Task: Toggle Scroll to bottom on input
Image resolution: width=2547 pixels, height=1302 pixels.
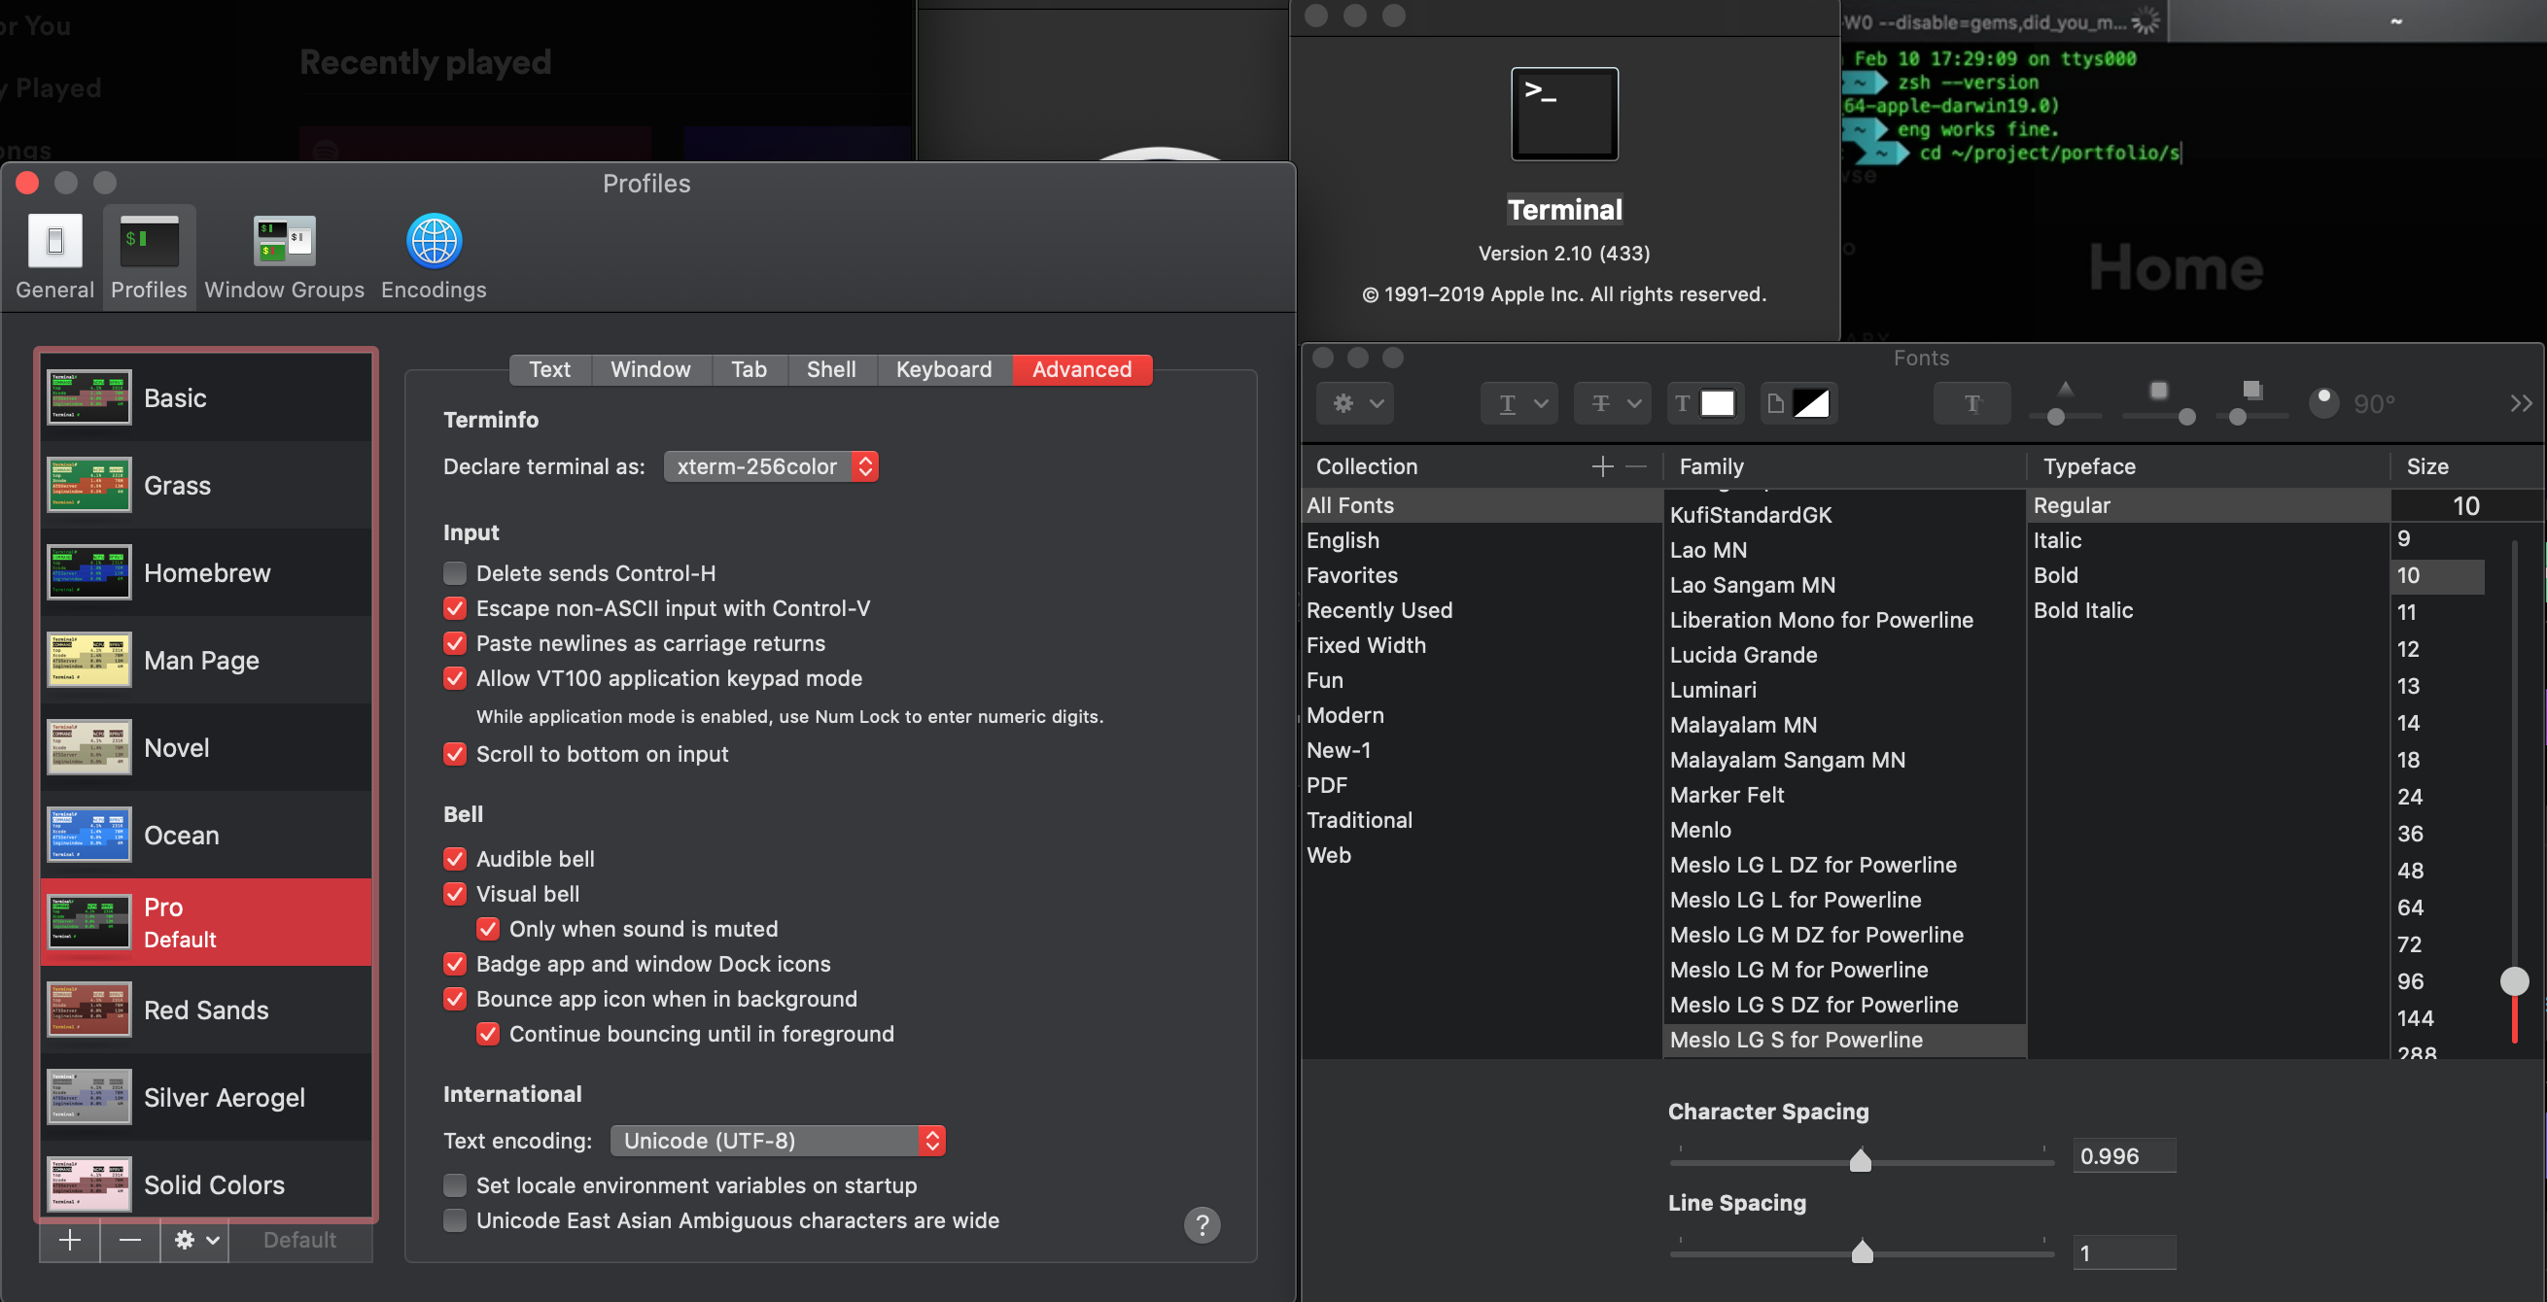Action: [455, 754]
